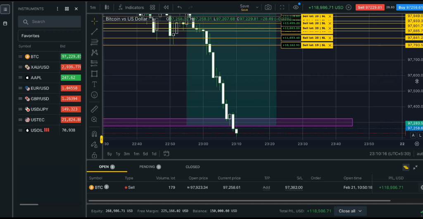Close the +13,495.20 sell order label
Screen dimensions: 423x219
[x=330, y=24]
